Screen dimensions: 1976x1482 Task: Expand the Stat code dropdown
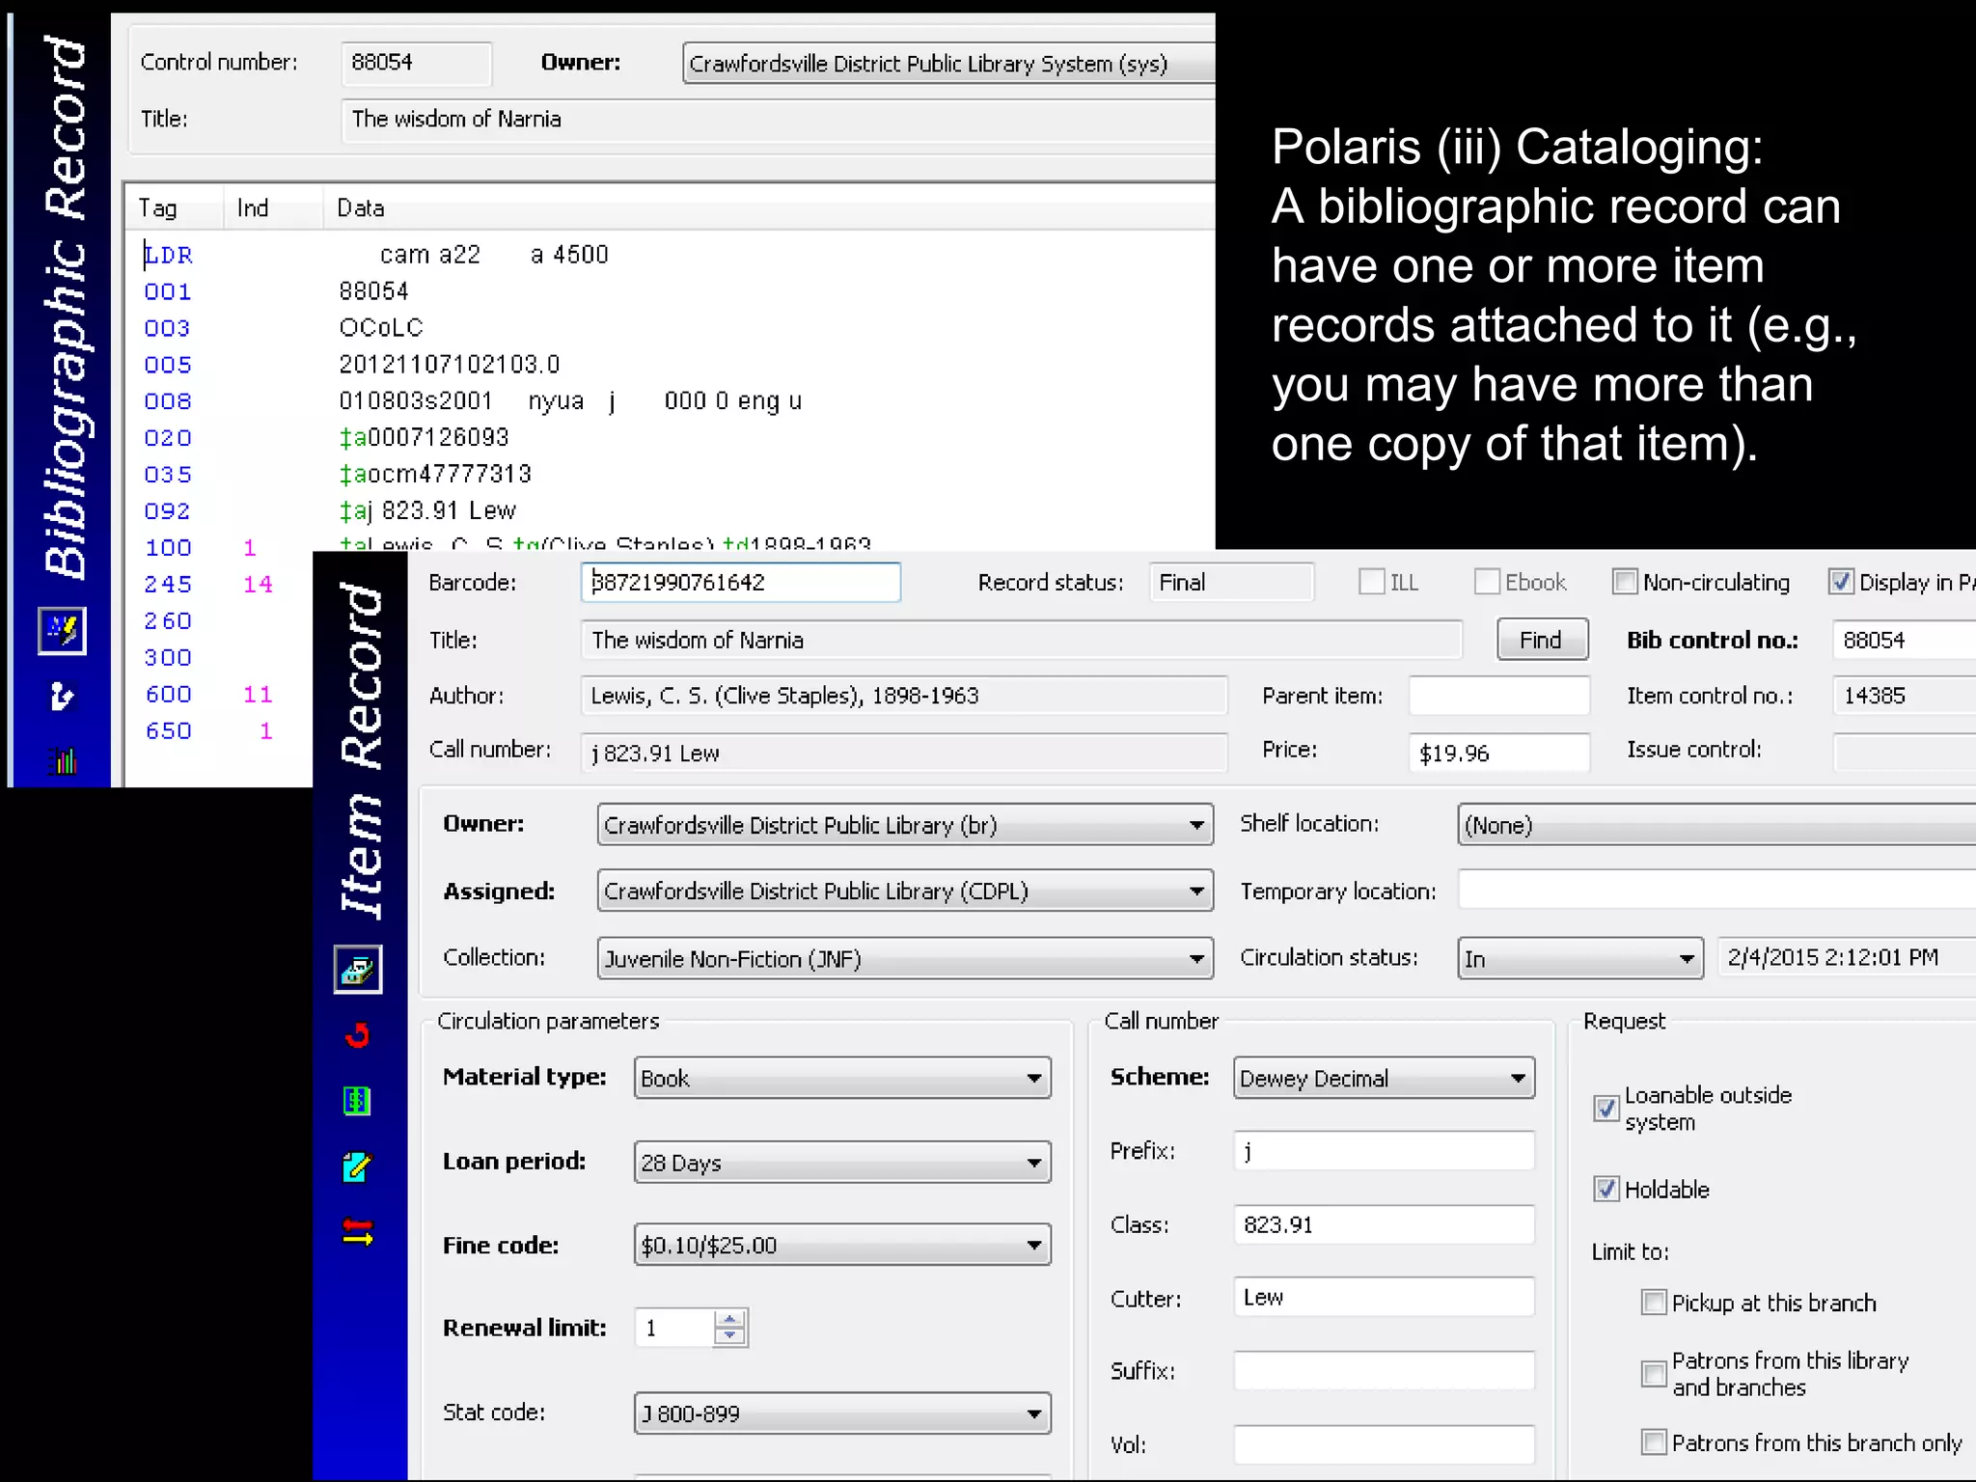pos(842,1413)
